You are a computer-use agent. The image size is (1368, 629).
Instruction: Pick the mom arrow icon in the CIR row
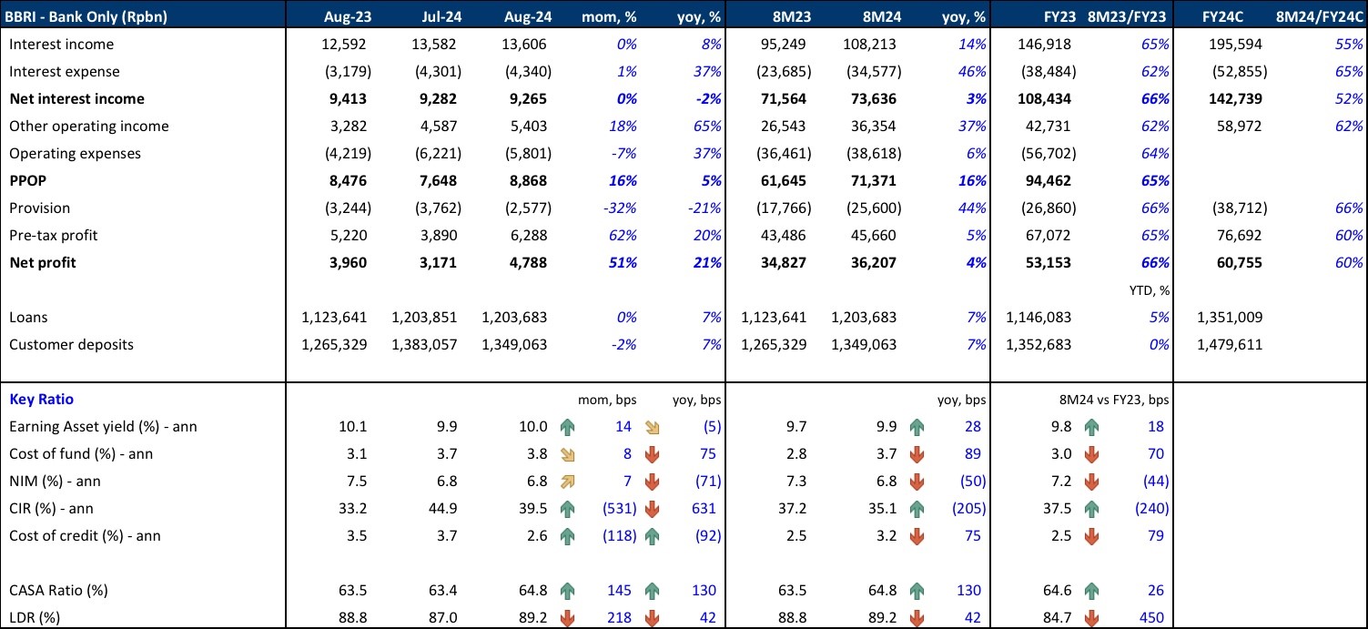(568, 508)
